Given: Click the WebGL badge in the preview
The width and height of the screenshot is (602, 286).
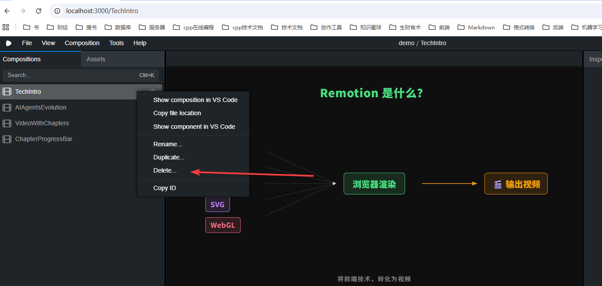Looking at the screenshot, I should pos(223,225).
